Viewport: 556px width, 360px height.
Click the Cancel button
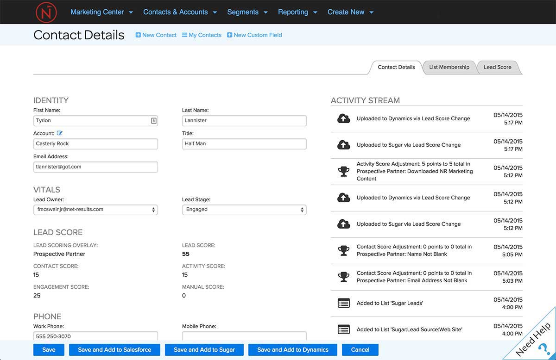point(360,350)
